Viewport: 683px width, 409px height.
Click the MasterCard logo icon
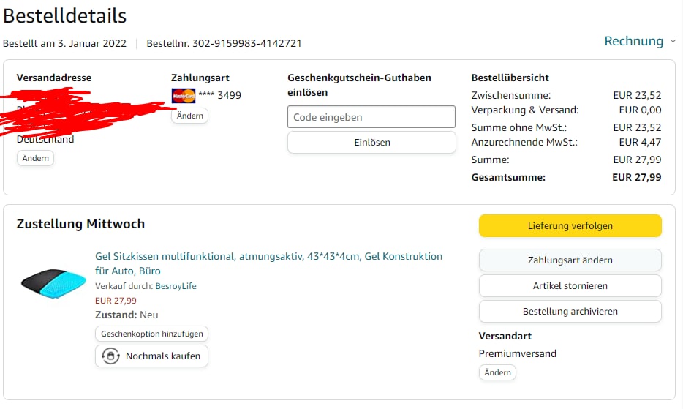click(183, 95)
